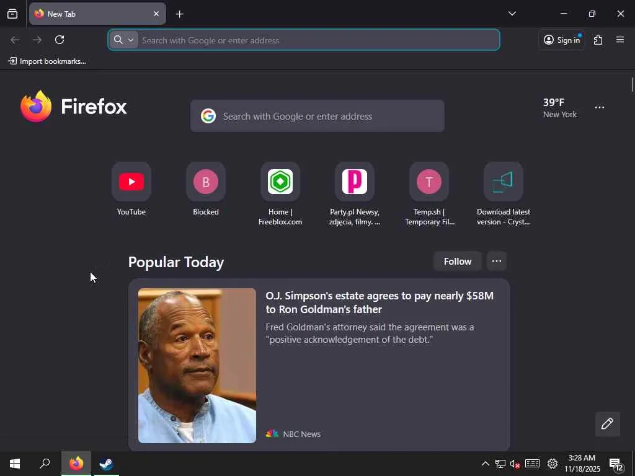Click Firefox icon in the taskbar
This screenshot has width=635, height=476.
click(76, 464)
